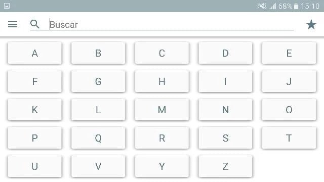Tap the signal strength icon
The image size is (324, 182).
273,7
